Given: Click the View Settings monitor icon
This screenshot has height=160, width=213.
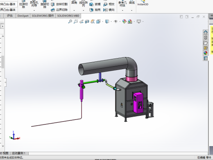Looking at the screenshot, I should (139, 21).
